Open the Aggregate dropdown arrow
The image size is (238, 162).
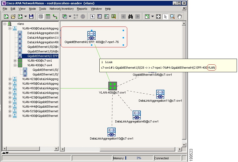(70, 16)
